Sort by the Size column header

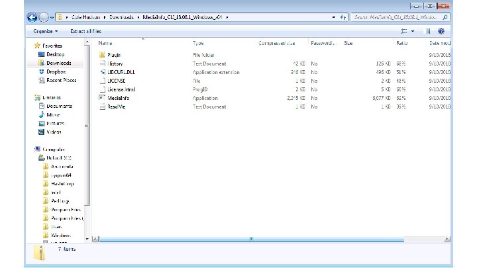(348, 43)
